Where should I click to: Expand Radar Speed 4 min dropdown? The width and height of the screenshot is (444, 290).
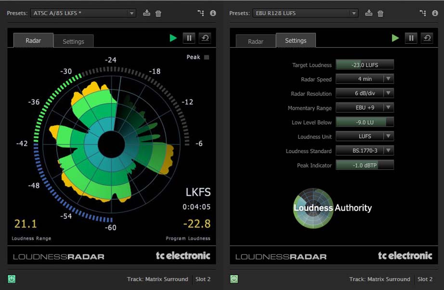point(365,79)
